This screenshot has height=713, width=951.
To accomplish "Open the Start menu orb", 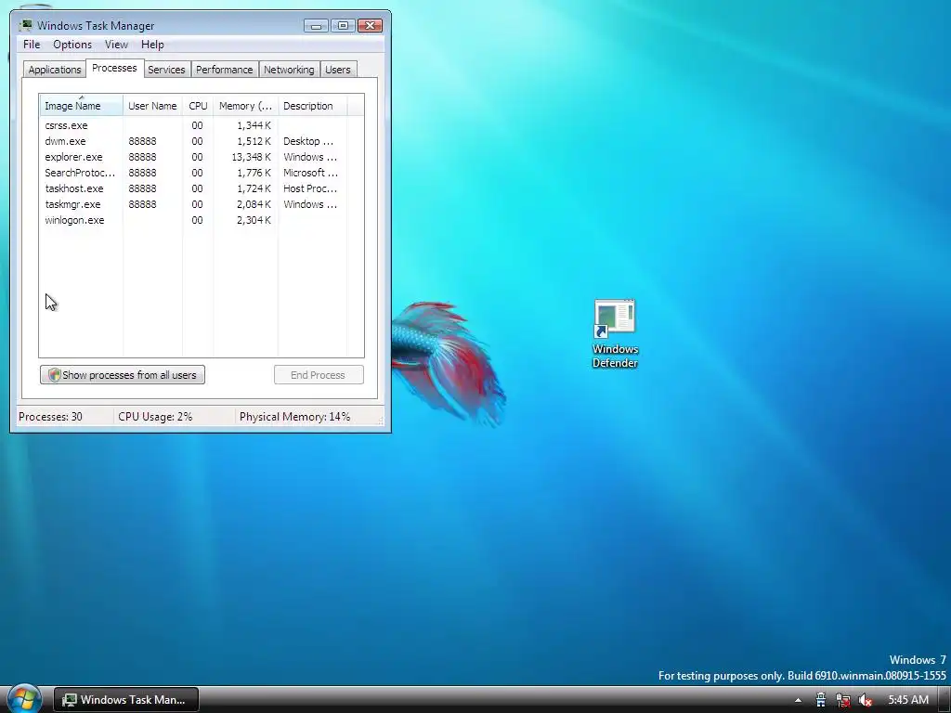I will (24, 699).
